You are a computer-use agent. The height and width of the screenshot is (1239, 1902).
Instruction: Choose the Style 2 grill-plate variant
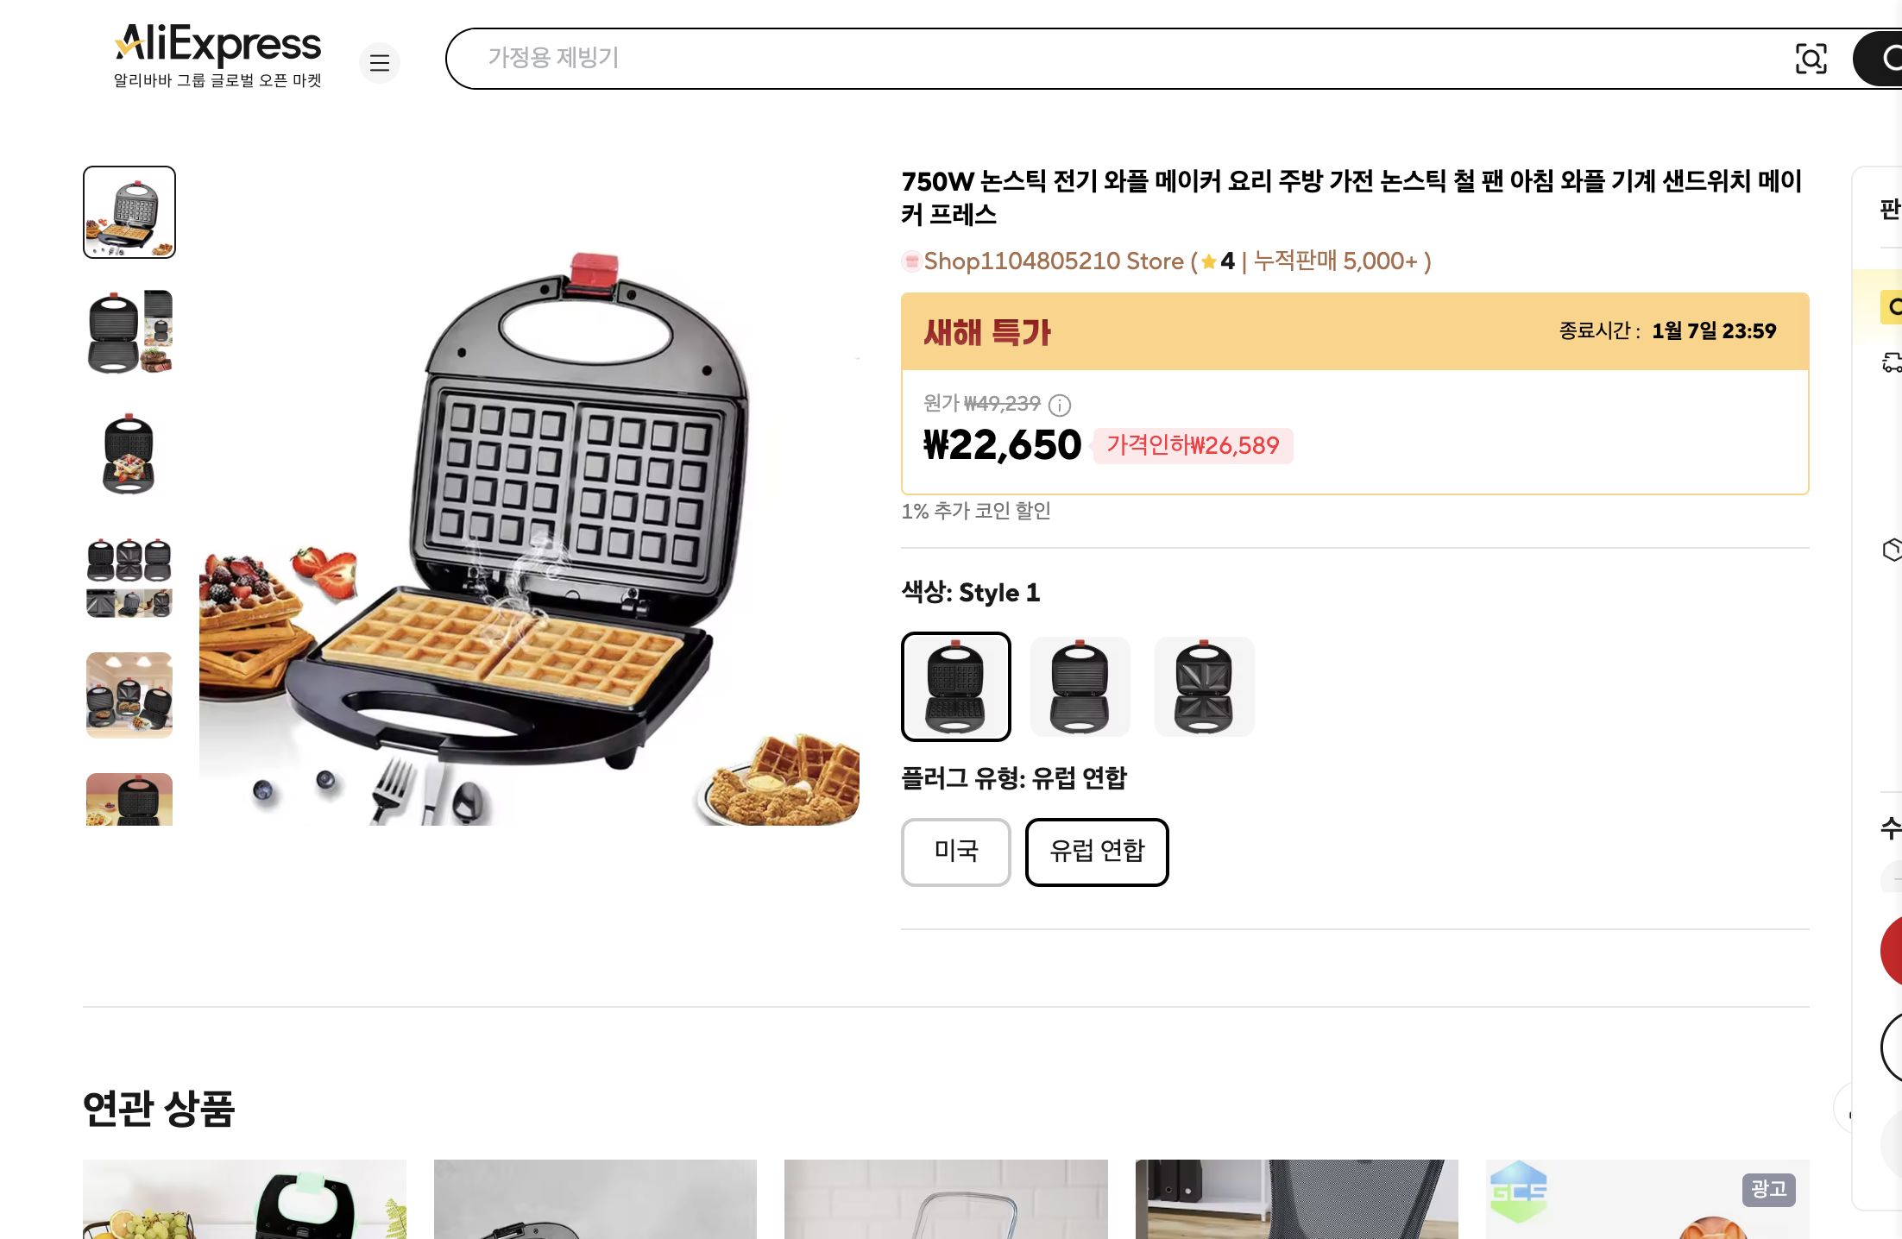tap(1081, 686)
